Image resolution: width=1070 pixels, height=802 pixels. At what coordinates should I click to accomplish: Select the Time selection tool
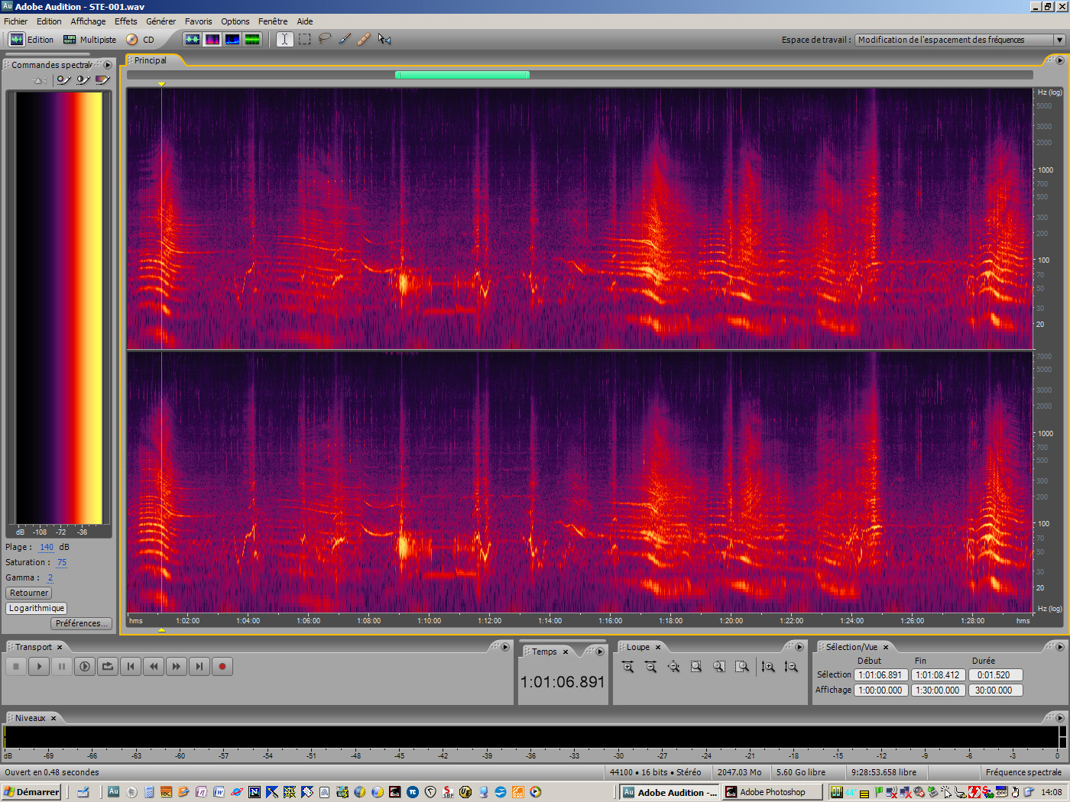[x=284, y=39]
